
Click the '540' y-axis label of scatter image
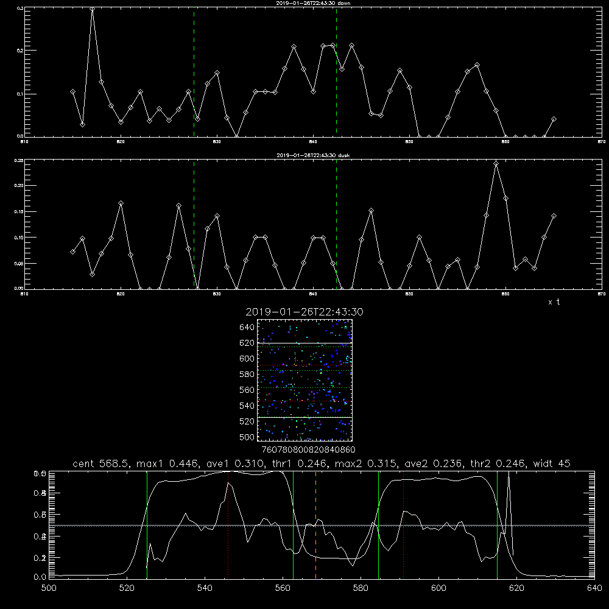[247, 406]
